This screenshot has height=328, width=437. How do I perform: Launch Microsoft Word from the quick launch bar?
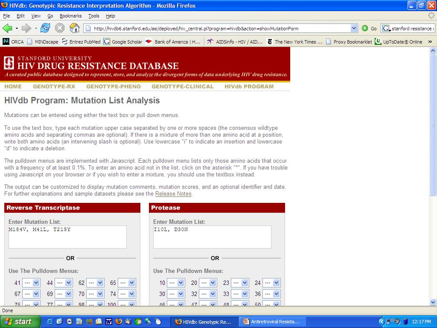point(109,322)
